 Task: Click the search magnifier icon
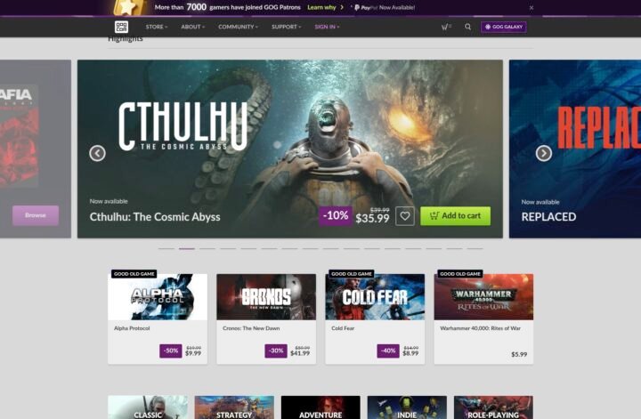pyautogui.click(x=468, y=27)
